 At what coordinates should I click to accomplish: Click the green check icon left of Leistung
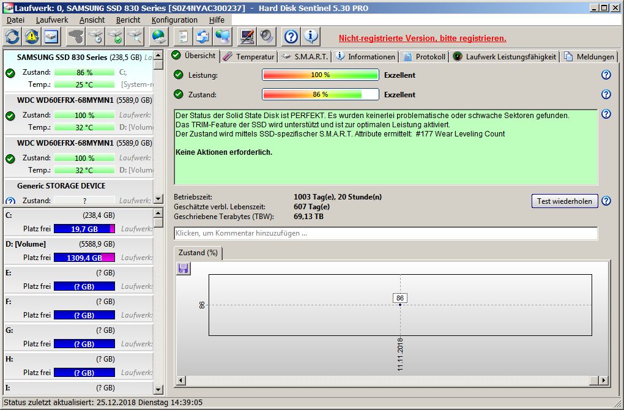click(178, 75)
